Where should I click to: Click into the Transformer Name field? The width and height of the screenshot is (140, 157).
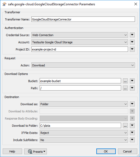tap(83, 19)
